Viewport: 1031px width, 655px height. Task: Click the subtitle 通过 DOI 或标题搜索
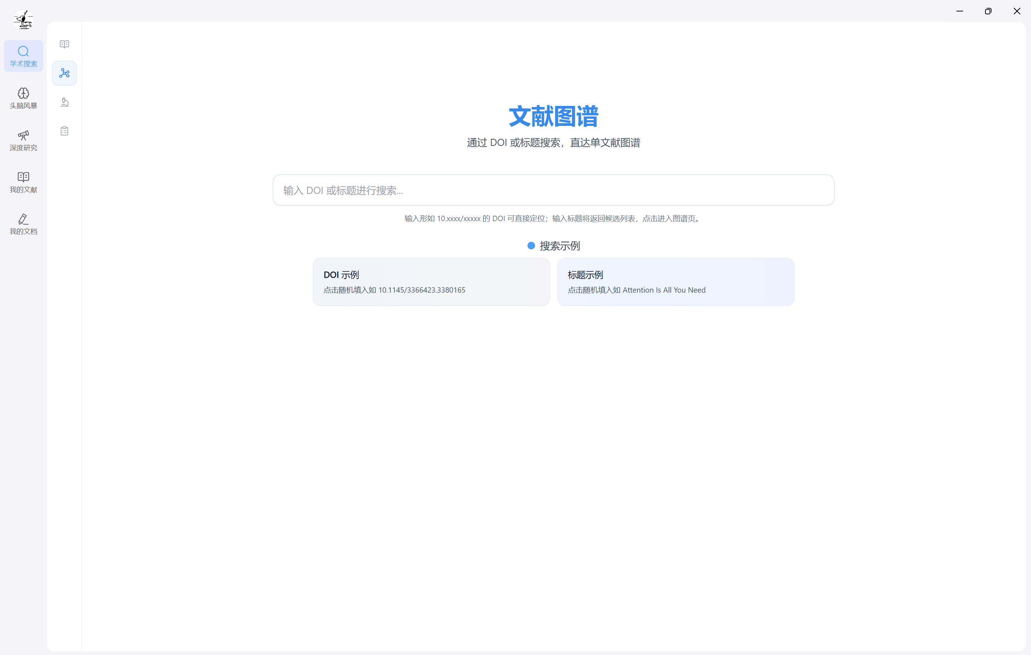pos(553,142)
